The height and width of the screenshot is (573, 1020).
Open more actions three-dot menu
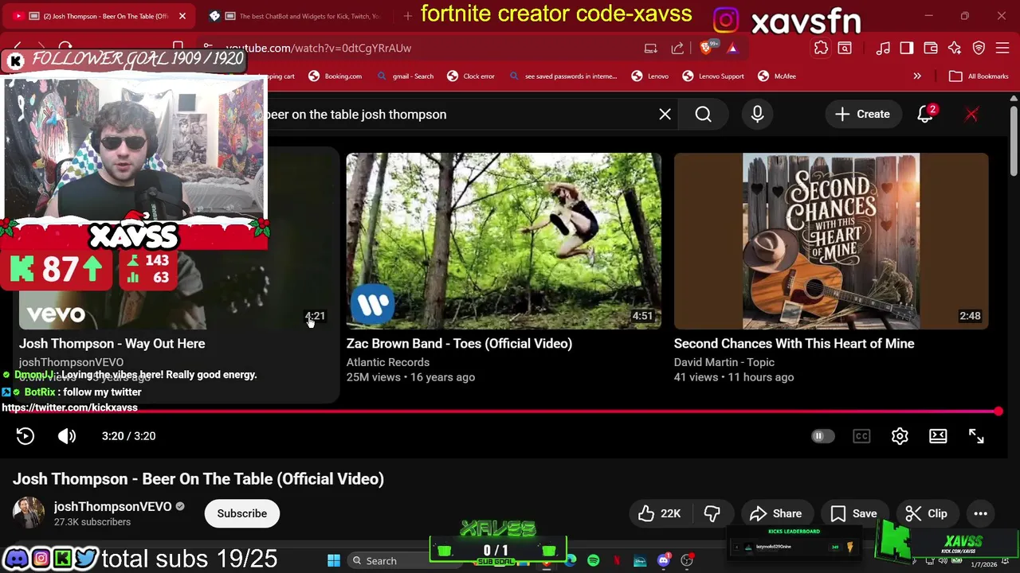pyautogui.click(x=980, y=513)
